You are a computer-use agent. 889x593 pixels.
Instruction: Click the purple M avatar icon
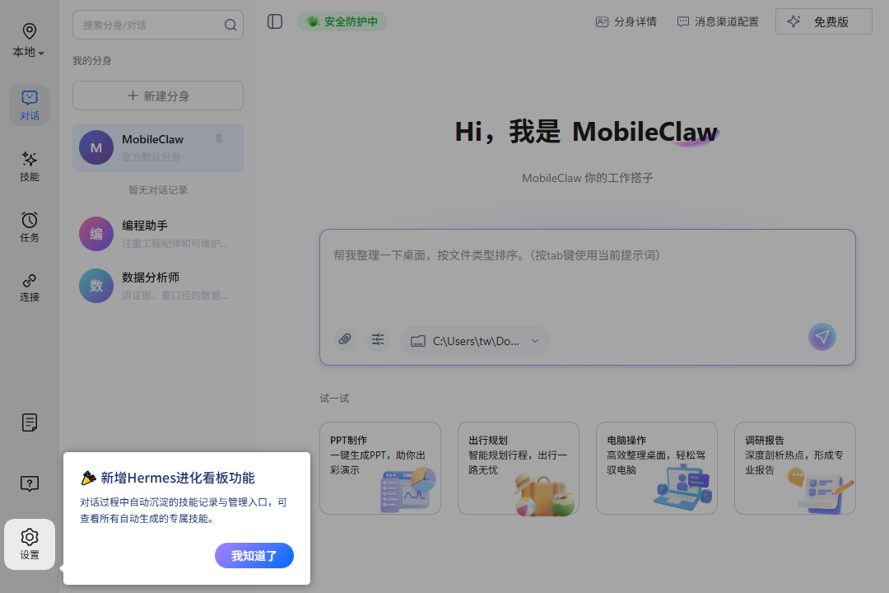96,147
